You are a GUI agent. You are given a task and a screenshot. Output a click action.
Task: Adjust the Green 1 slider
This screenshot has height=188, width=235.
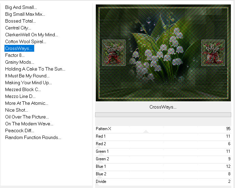click(163, 152)
